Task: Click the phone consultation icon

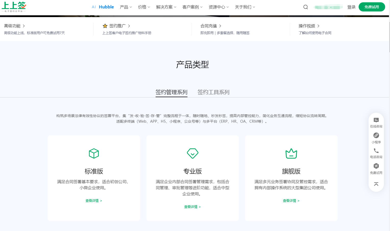Action: coord(376,151)
